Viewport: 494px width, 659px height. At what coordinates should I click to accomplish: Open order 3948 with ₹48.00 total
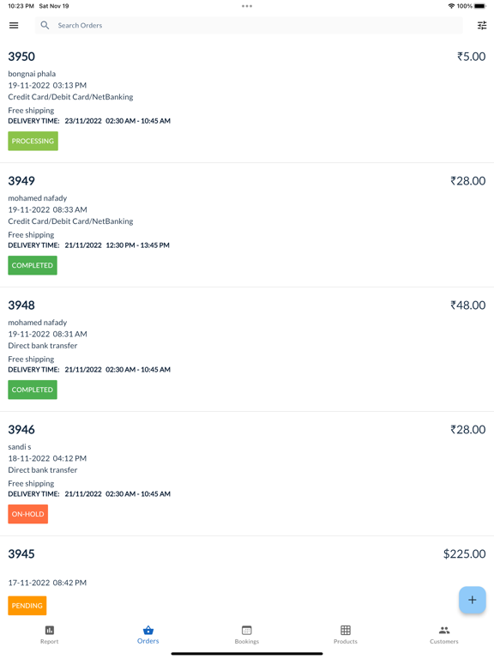pyautogui.click(x=247, y=349)
